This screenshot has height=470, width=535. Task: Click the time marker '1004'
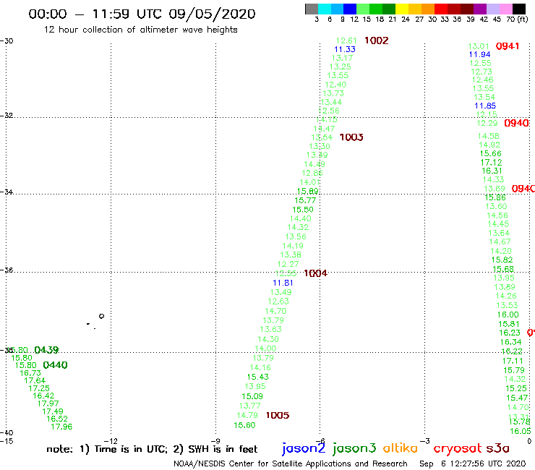(x=315, y=273)
